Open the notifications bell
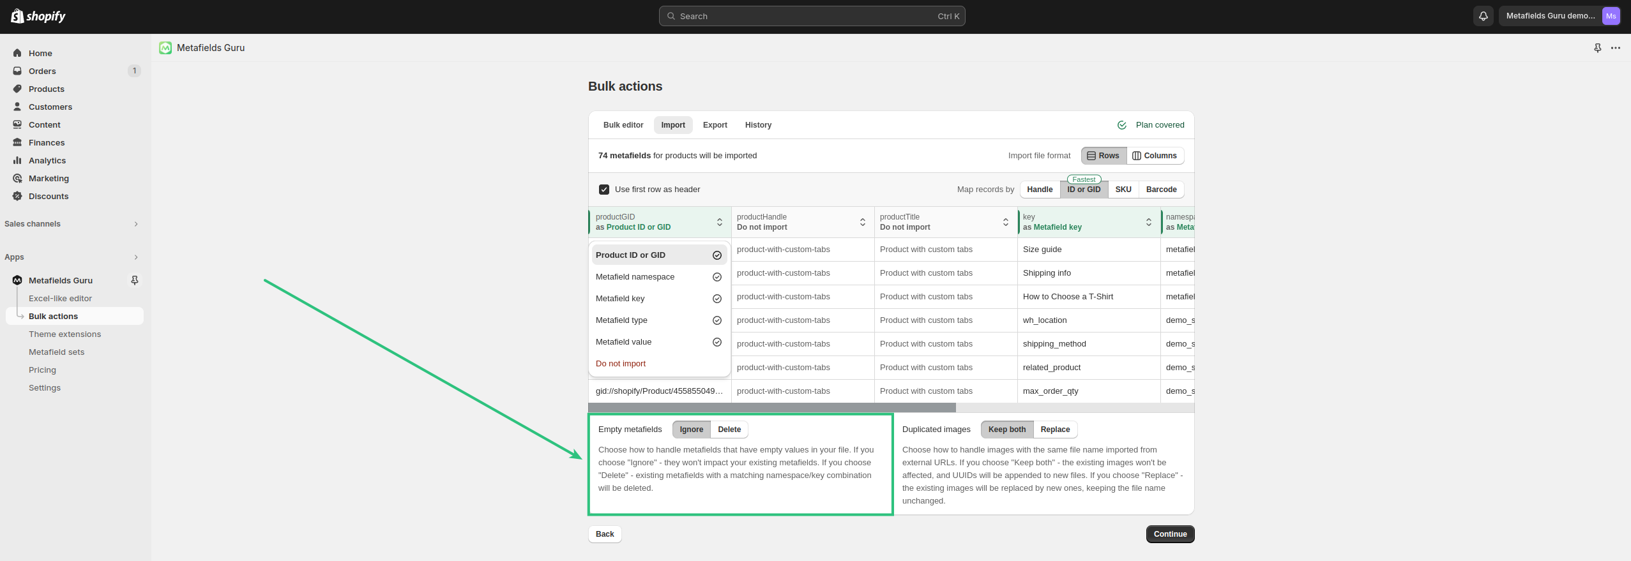The image size is (1631, 561). (x=1483, y=16)
